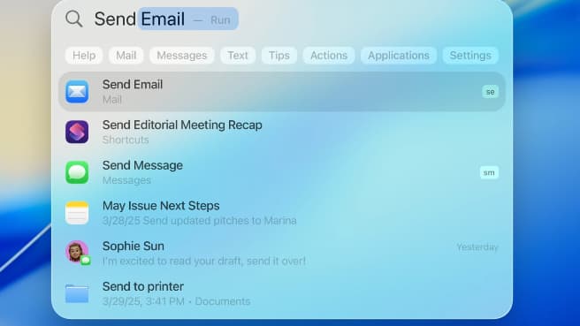Click the magnifying glass search icon

pos(73,19)
